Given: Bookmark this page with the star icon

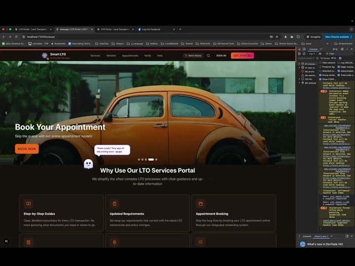Looking at the screenshot, I should coord(277,37).
